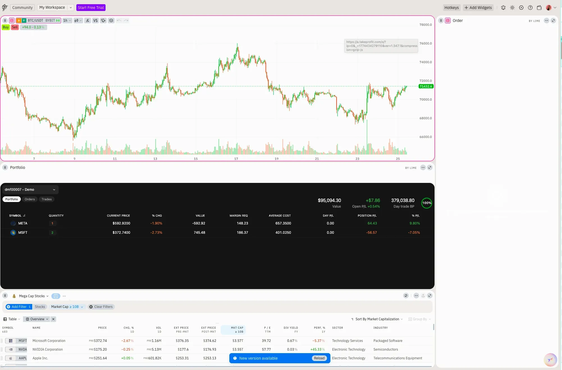Open the chart indicators (fx) tool

pyautogui.click(x=88, y=21)
